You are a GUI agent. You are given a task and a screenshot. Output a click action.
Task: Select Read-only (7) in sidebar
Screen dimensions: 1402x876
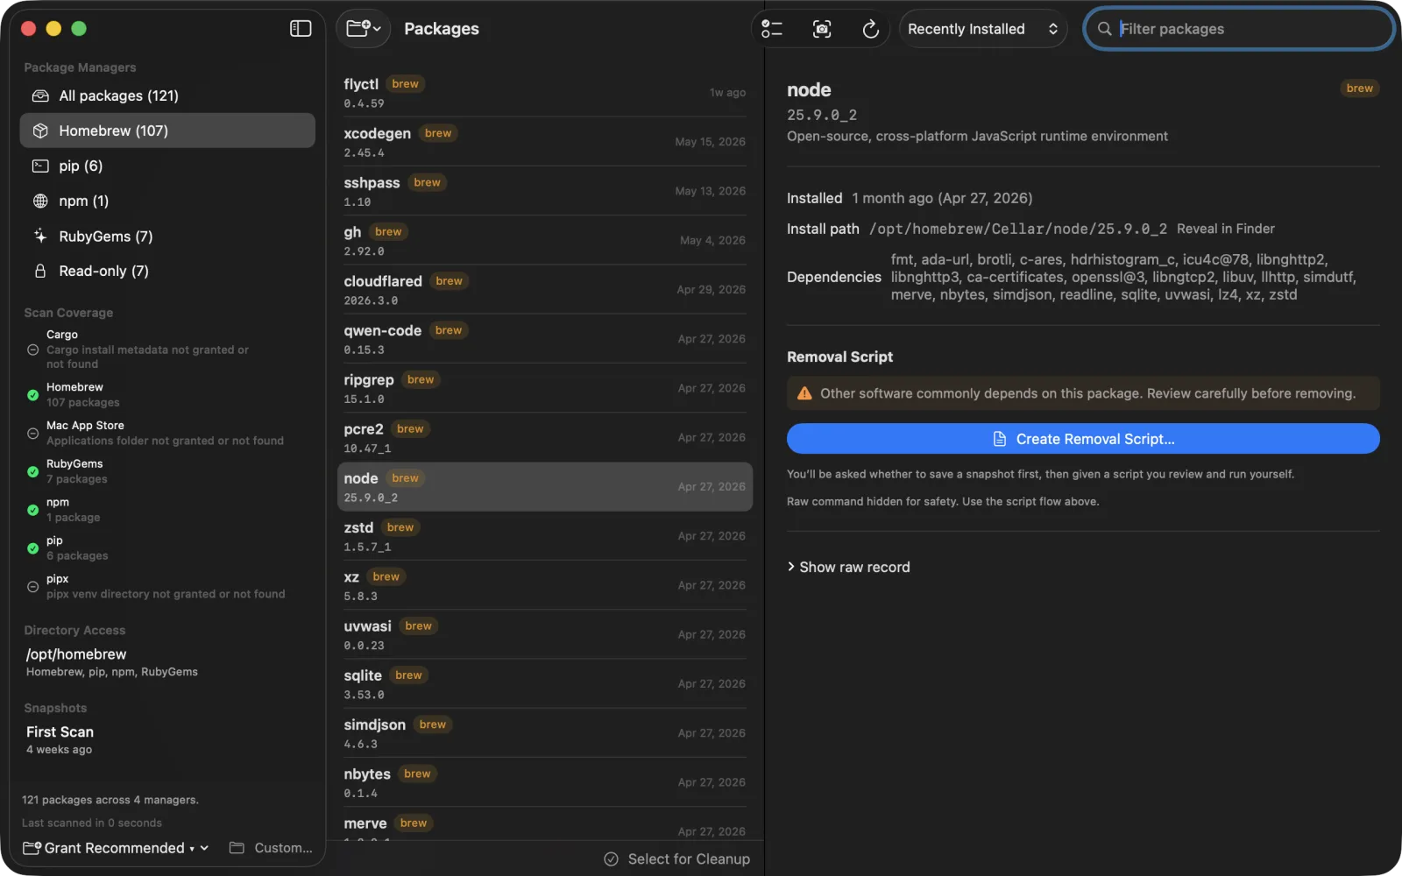(x=167, y=271)
